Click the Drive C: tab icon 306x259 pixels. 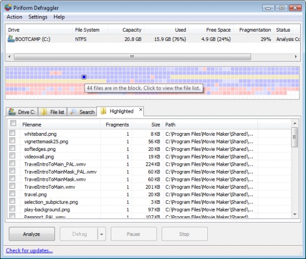12,112
